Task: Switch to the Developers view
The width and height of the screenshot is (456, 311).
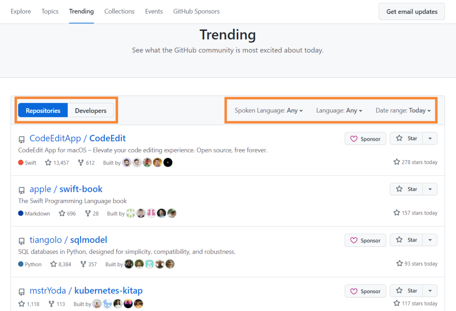Action: point(90,110)
